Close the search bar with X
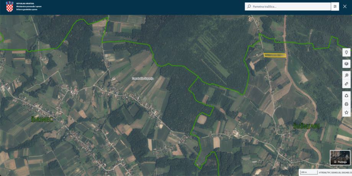 tap(345, 7)
